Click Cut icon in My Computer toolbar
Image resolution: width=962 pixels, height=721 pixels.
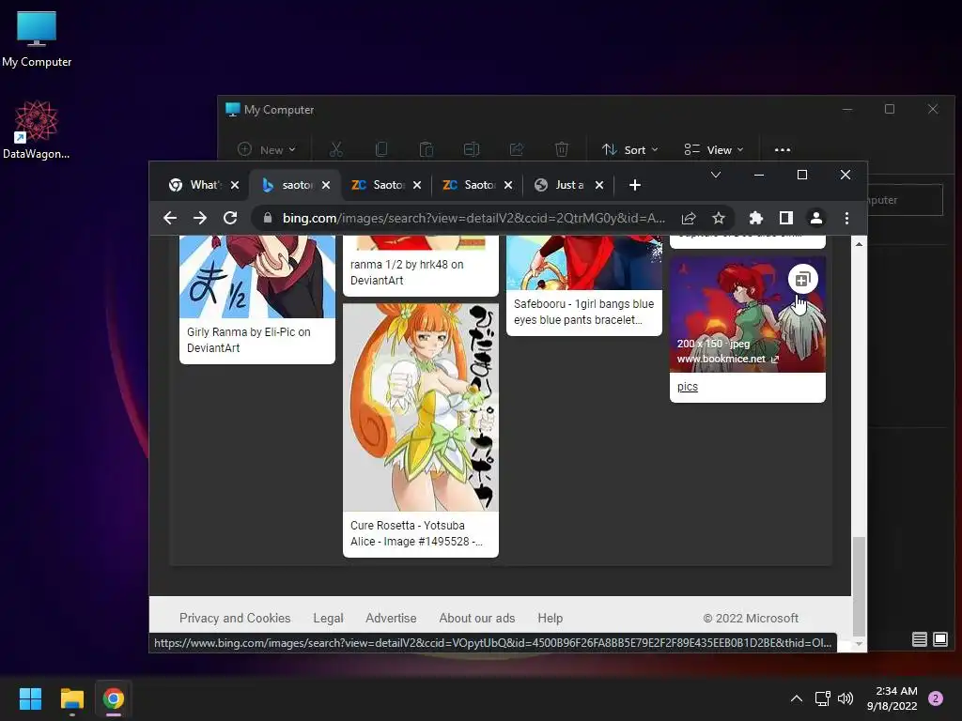click(335, 149)
